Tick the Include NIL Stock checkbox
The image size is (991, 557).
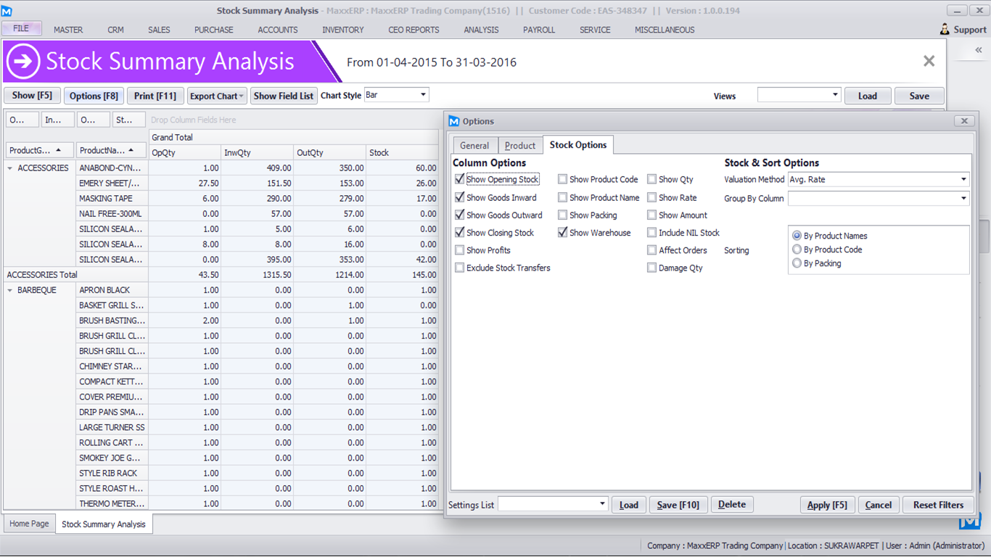[651, 233]
